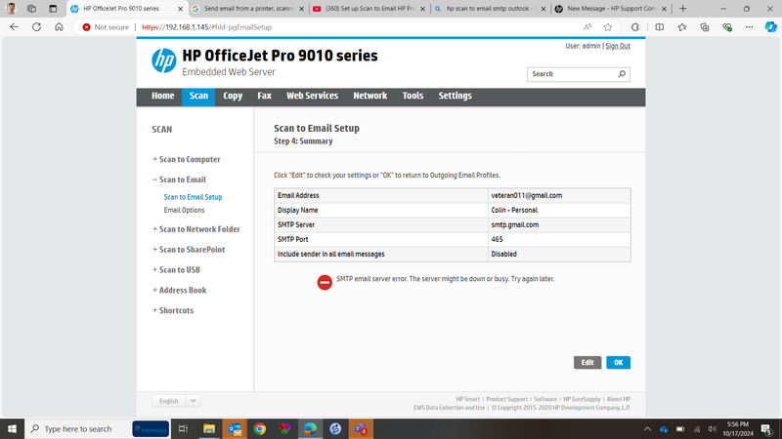The height and width of the screenshot is (439, 782).
Task: Open the English language dropdown
Action: (x=177, y=401)
